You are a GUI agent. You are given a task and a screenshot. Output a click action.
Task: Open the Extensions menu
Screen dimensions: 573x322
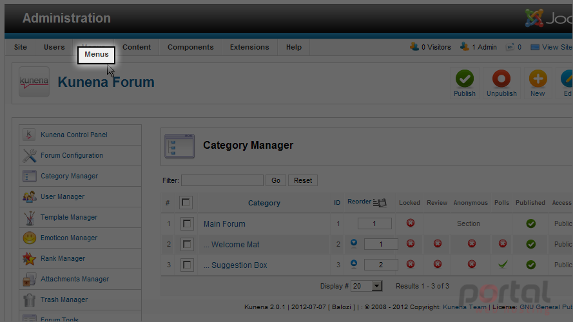(249, 47)
